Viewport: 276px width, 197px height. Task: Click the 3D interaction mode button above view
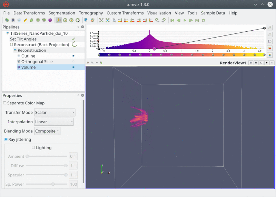click(x=97, y=63)
